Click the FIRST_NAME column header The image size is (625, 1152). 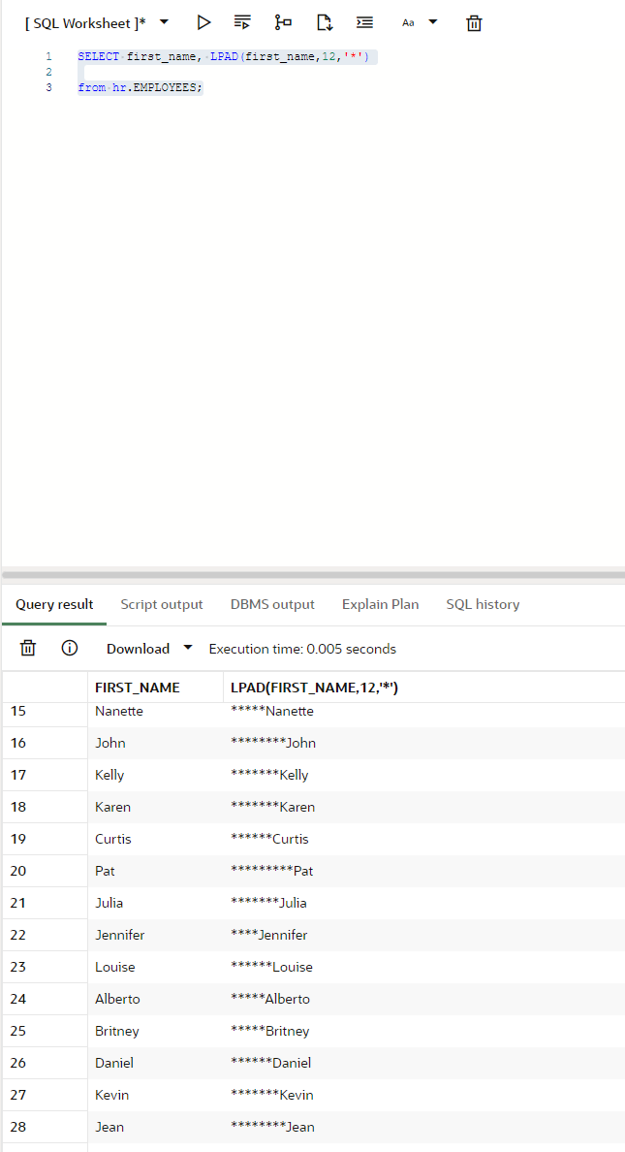coord(138,688)
